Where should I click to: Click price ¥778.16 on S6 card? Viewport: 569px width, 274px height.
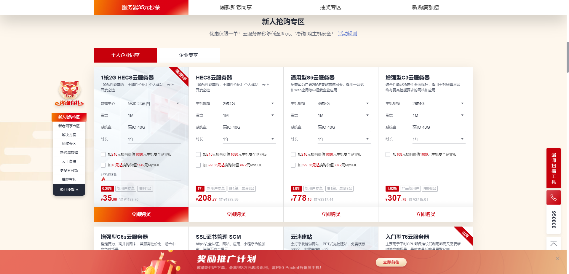pos(301,198)
